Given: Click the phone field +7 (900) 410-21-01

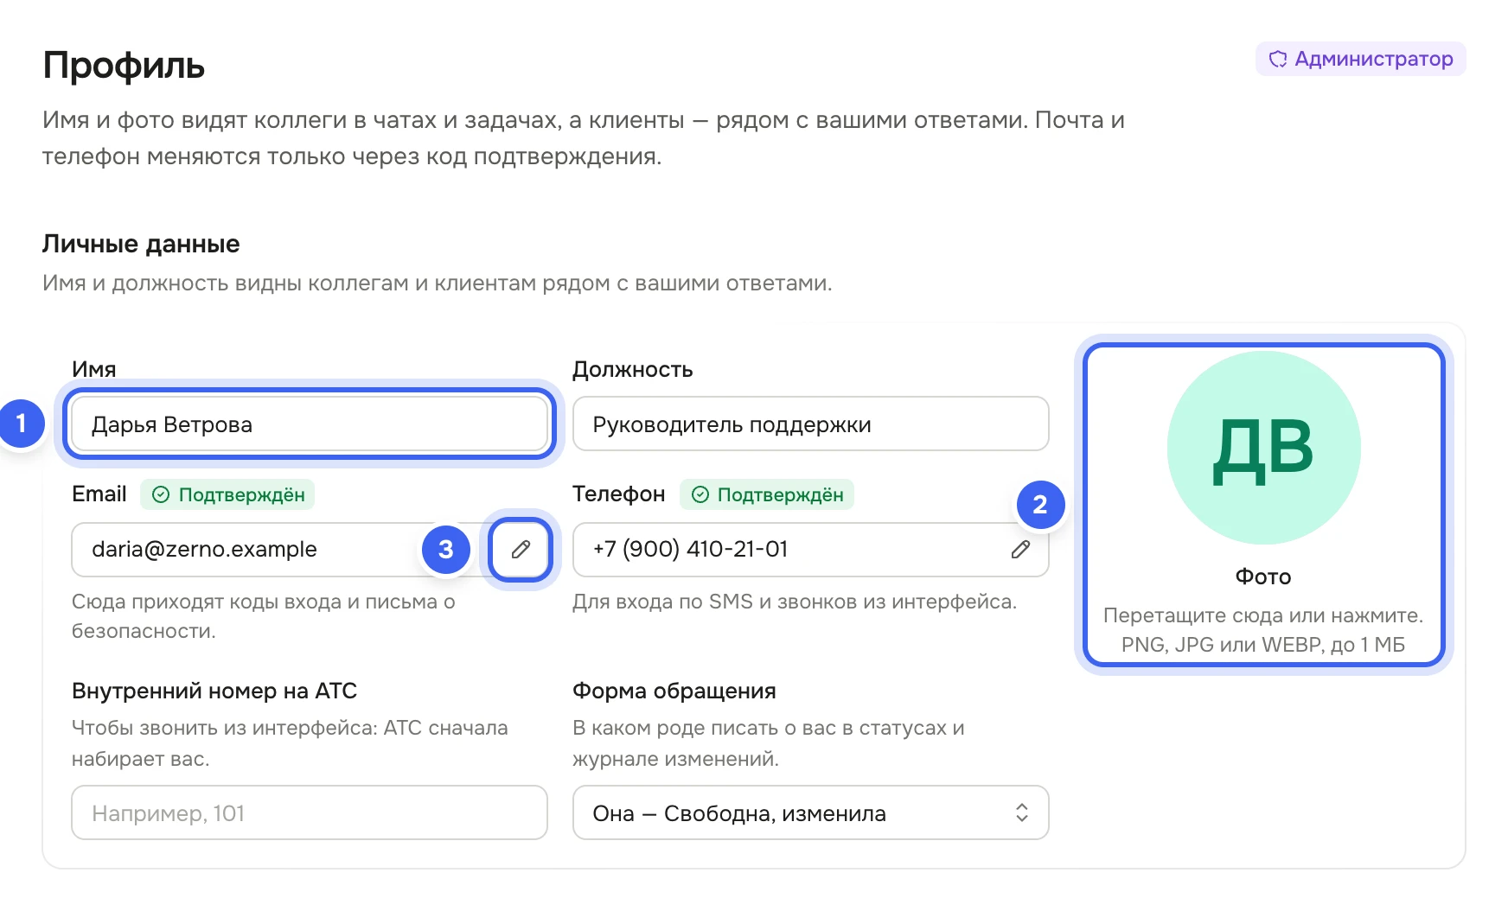Looking at the screenshot, I should tap(811, 550).
